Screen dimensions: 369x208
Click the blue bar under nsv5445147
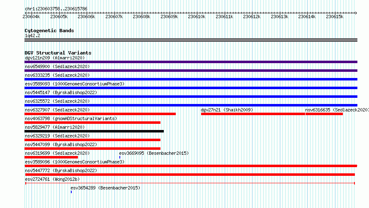(191, 97)
